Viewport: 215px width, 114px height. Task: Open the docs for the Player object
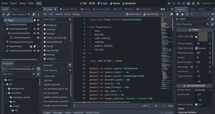[x=213, y=19]
